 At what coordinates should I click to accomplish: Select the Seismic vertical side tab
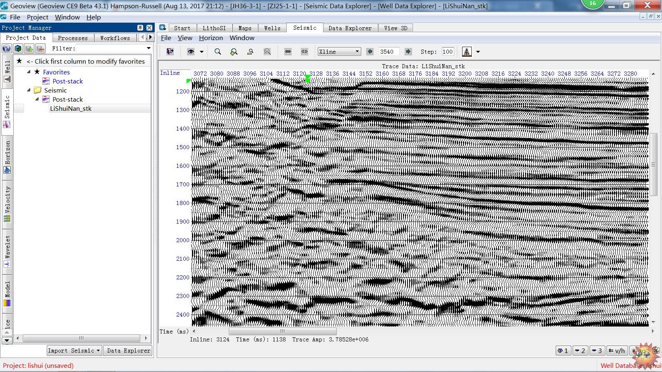click(x=7, y=112)
